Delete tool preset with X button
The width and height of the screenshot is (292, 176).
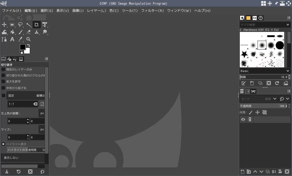point(30,172)
